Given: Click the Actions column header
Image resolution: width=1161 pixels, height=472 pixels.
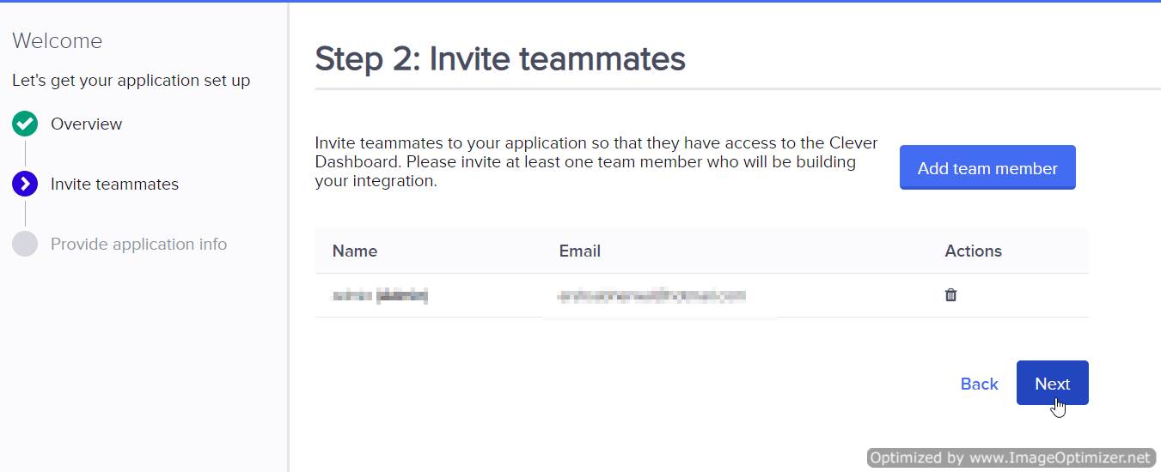Looking at the screenshot, I should 973,251.
